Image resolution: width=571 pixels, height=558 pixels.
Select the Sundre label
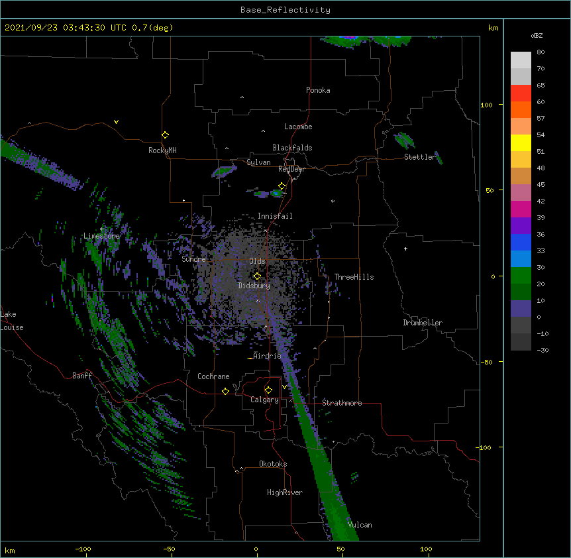(193, 259)
